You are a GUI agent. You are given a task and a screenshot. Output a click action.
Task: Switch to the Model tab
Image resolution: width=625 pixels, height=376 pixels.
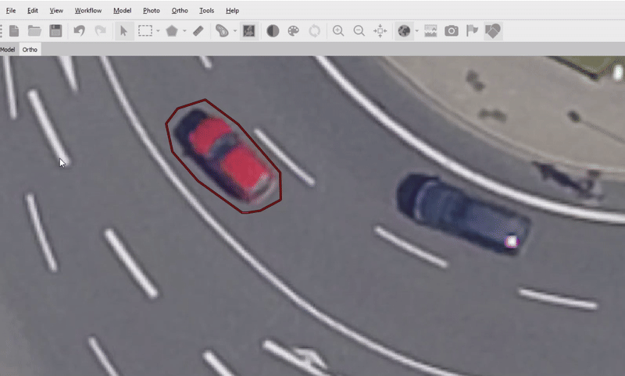[x=8, y=49]
